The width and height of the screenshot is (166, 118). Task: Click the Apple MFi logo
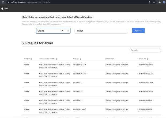coord(5,9)
